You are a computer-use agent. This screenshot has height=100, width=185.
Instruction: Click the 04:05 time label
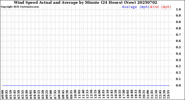click(31, 95)
